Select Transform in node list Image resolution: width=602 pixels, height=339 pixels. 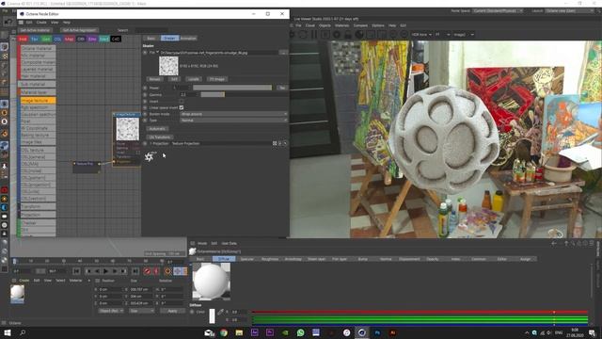tap(37, 206)
